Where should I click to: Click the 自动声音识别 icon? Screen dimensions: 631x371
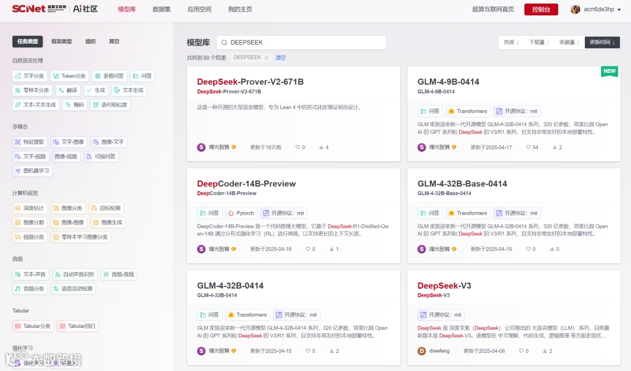point(57,275)
